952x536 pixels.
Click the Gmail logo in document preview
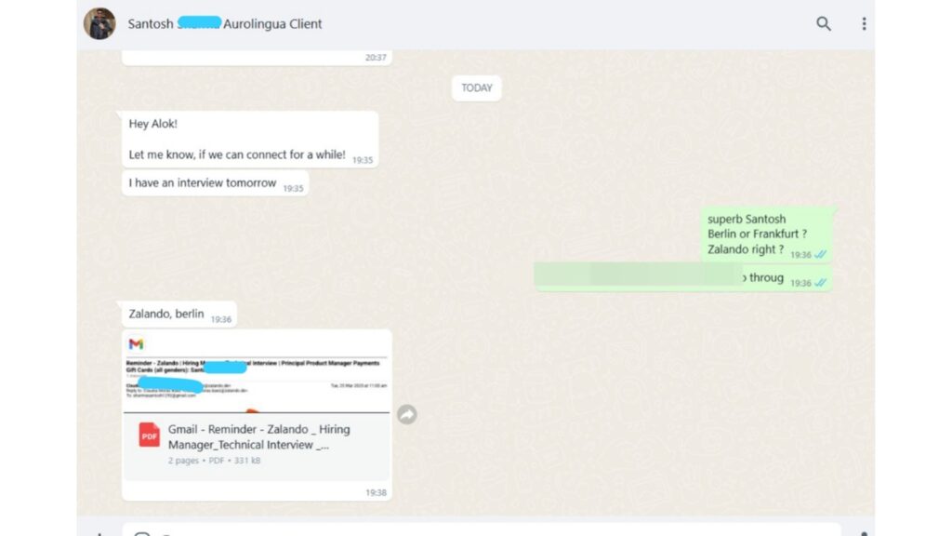(137, 344)
